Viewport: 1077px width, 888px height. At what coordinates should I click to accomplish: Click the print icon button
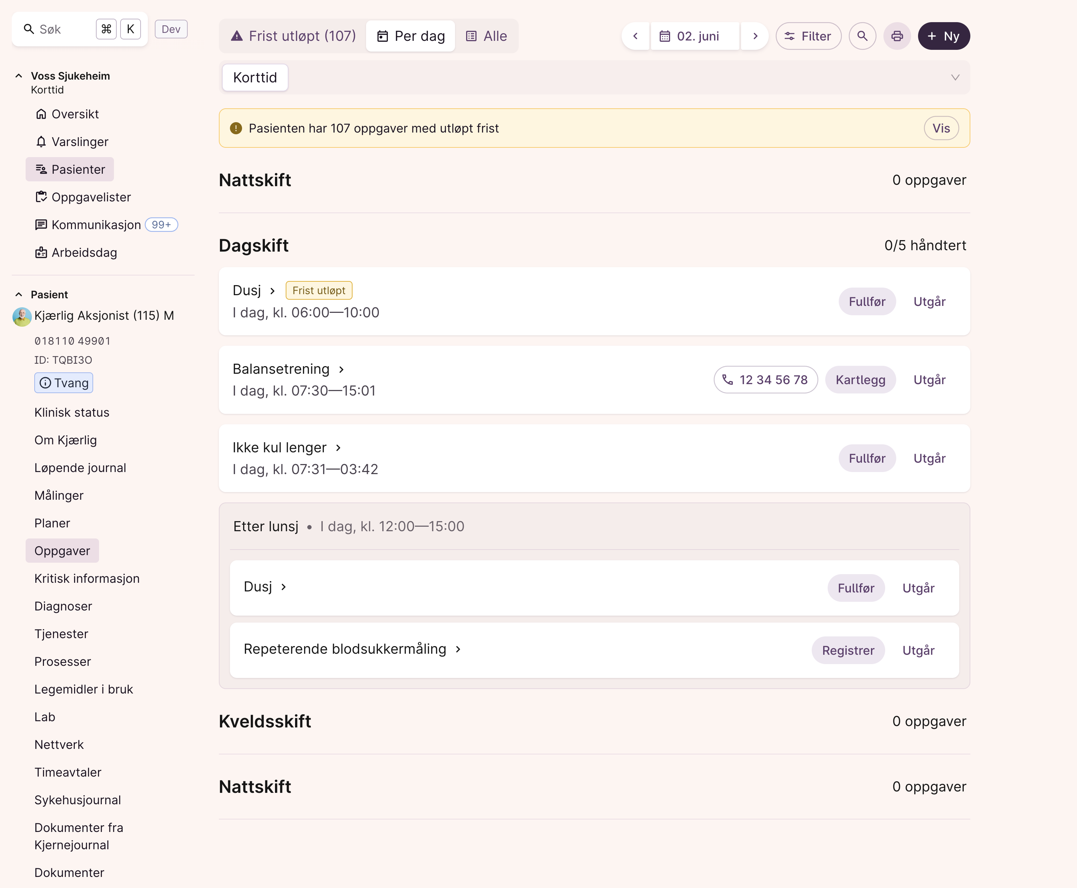[897, 36]
